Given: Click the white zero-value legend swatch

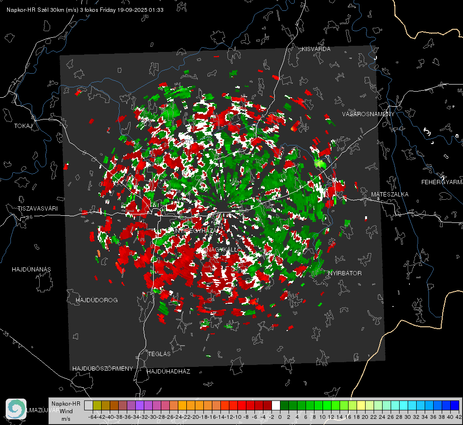Looking at the screenshot, I should pyautogui.click(x=276, y=406).
